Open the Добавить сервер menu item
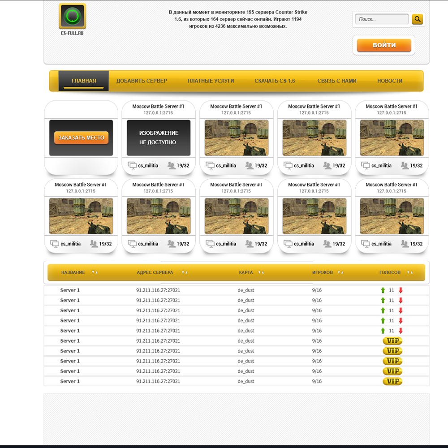448x448 pixels. tap(142, 81)
